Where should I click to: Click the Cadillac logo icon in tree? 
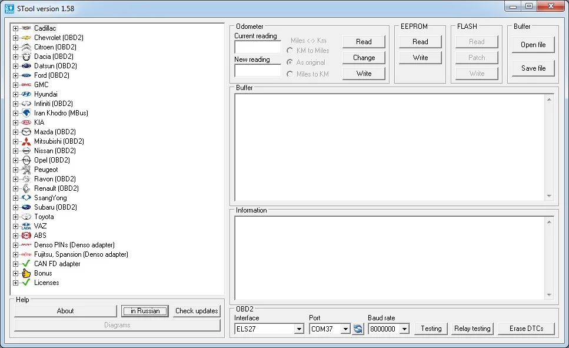[26, 28]
